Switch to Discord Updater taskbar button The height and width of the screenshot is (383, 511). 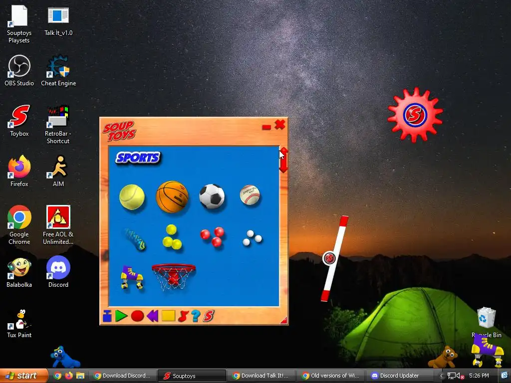click(x=401, y=376)
